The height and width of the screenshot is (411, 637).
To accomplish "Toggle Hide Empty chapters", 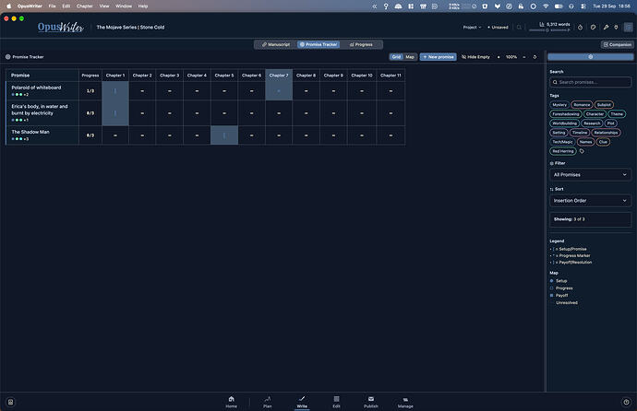I will click(475, 57).
